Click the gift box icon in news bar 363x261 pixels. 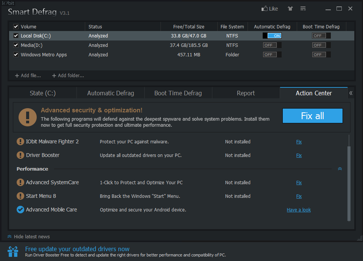click(x=13, y=251)
